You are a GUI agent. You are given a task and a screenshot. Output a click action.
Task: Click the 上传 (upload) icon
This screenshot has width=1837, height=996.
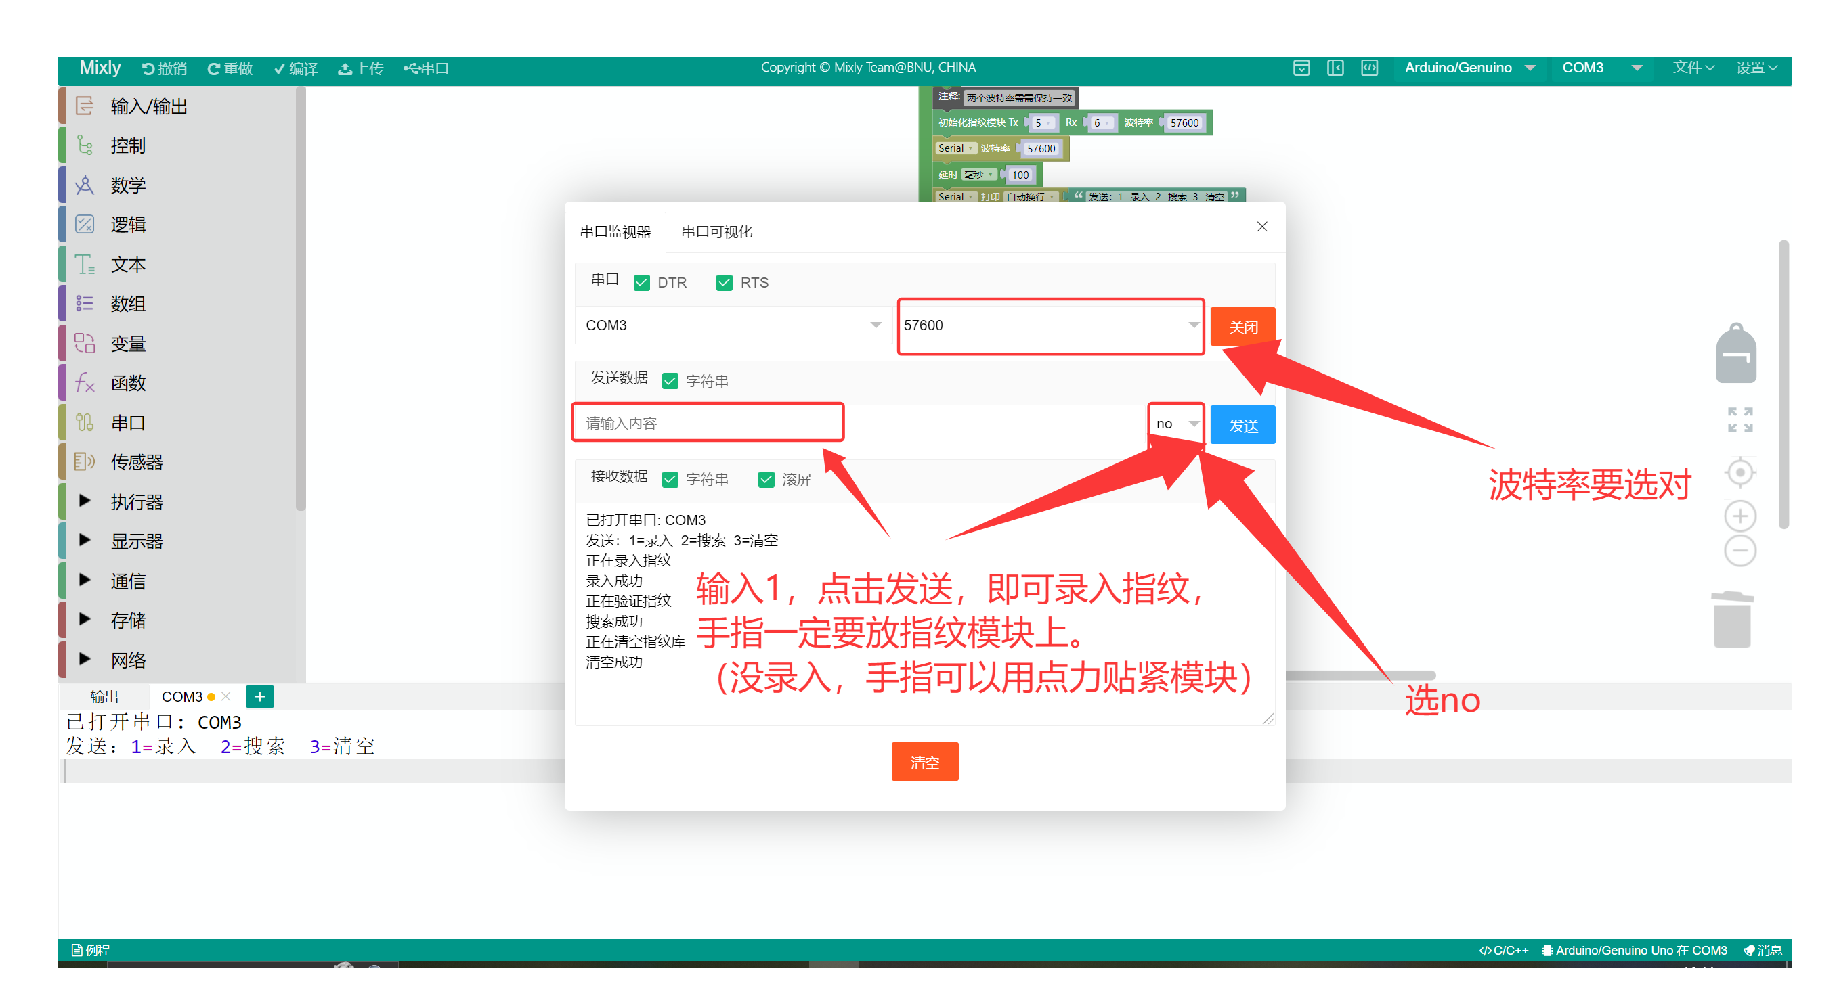[x=360, y=68]
